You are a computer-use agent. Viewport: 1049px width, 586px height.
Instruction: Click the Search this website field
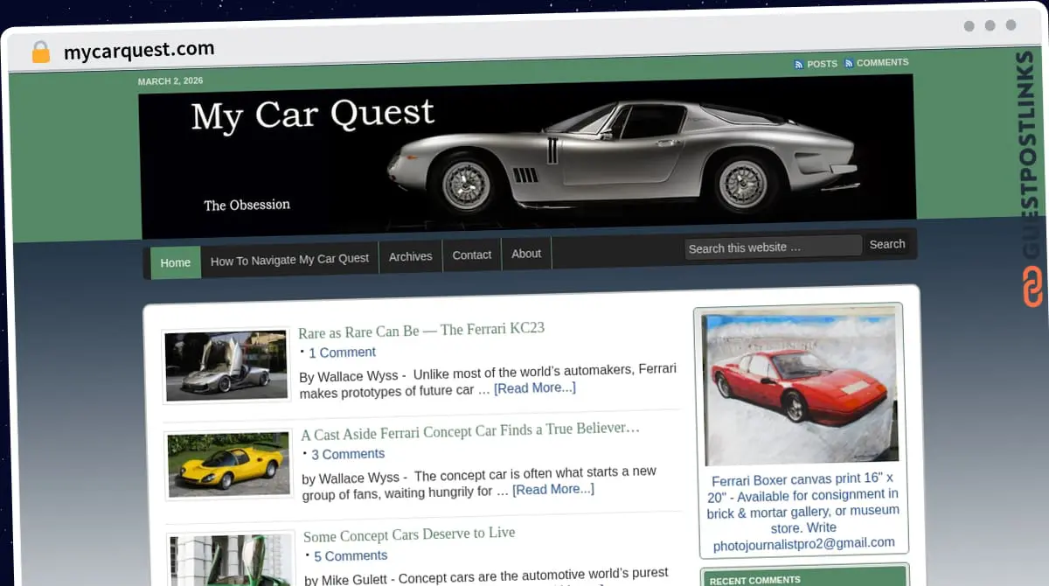[773, 248]
